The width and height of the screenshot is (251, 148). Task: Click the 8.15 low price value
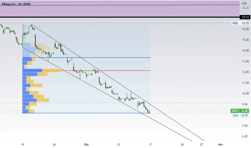(245, 115)
